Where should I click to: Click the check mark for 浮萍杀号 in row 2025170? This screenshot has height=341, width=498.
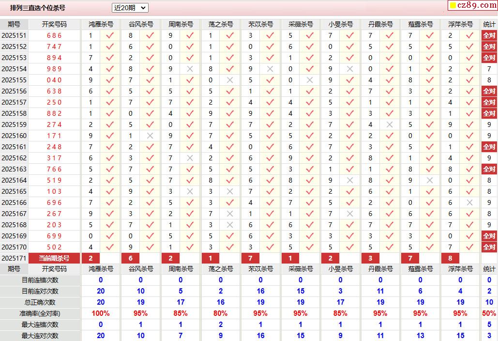pos(470,247)
